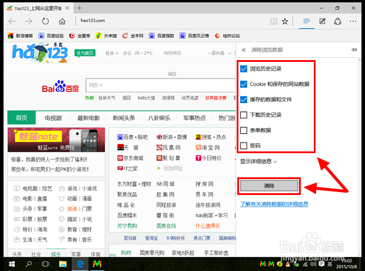
Task: Open 苏宁易购 site link
Action: (127, 226)
